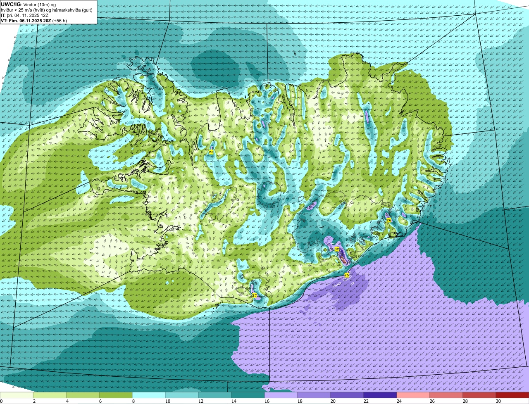
Task: Click the 'VT: Fim. 06.11.2025 20Z (+56 h)' line
Action: pos(34,21)
